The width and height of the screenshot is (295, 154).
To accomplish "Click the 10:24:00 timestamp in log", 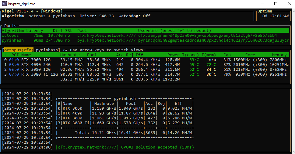I will [41, 147].
